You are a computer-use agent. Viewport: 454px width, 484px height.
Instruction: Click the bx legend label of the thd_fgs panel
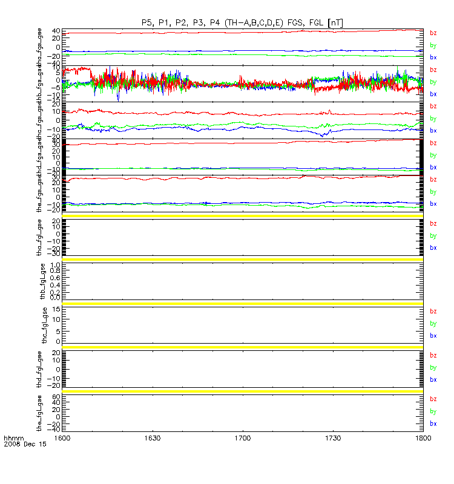[433, 167]
